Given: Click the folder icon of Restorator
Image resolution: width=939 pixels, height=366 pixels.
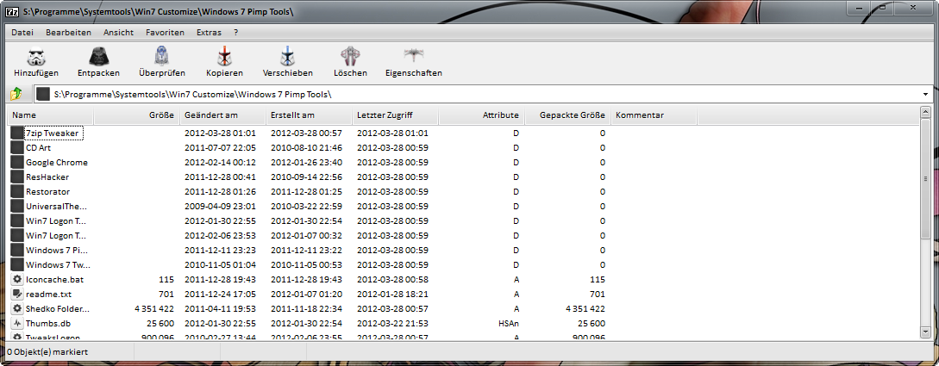Looking at the screenshot, I should [16, 192].
